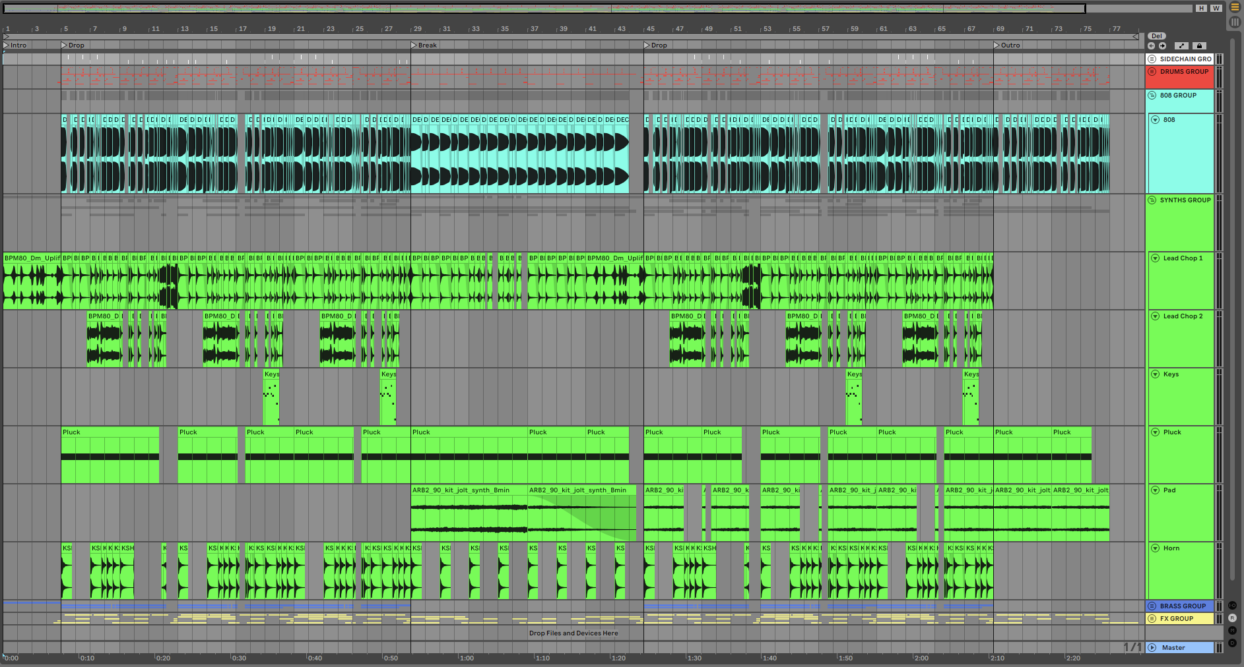Select the Horn track name label
Screen dimensions: 1244x667
(x=1171, y=548)
